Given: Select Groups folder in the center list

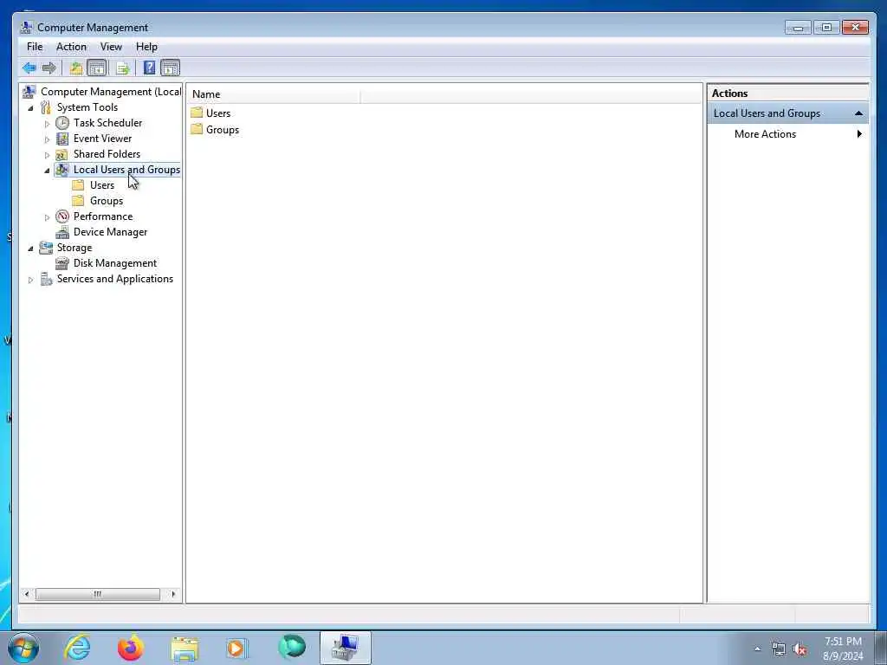Looking at the screenshot, I should click(223, 130).
